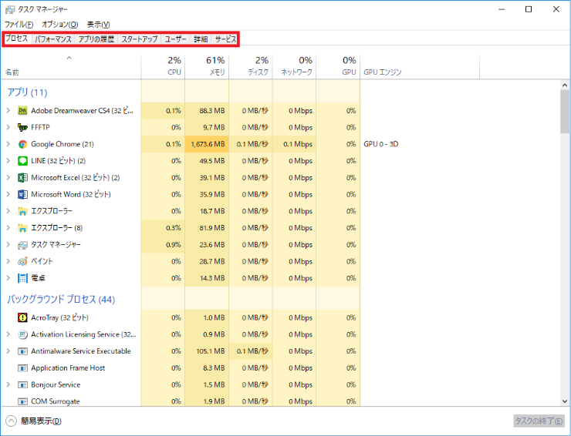Sort by the GPU エンジン column header
This screenshot has width=571, height=436.
pos(420,66)
